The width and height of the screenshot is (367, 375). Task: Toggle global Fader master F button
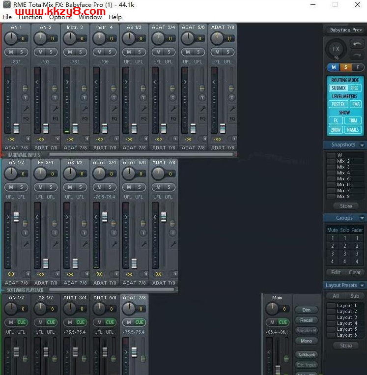point(358,67)
